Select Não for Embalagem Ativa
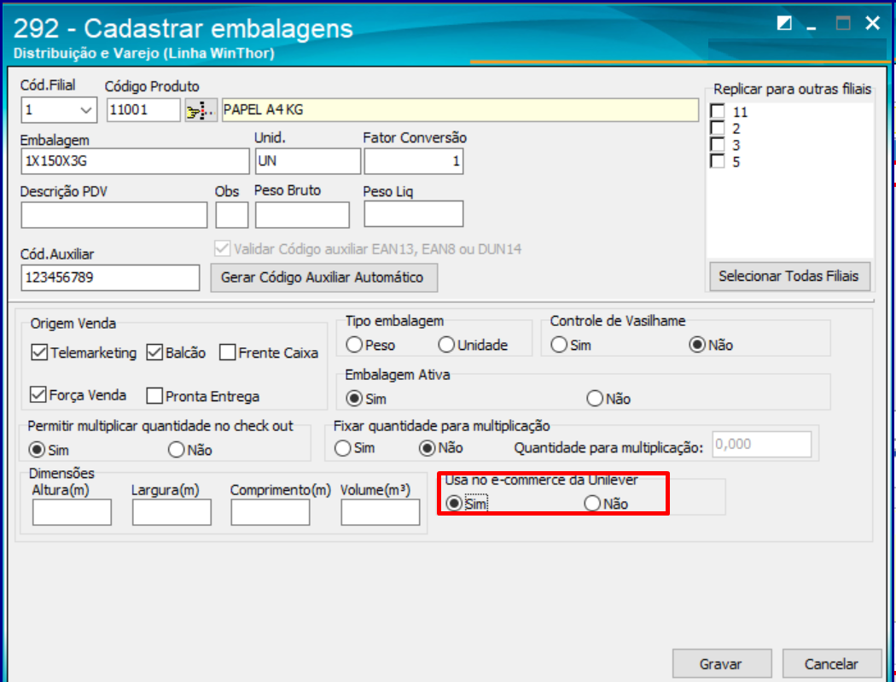The width and height of the screenshot is (896, 682). tap(595, 399)
